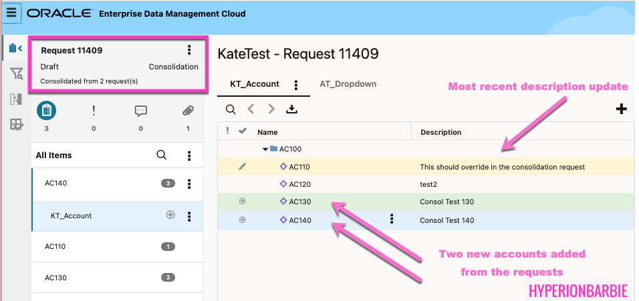The height and width of the screenshot is (301, 639).
Task: Open Request 11409 actions menu
Action: coord(189,50)
